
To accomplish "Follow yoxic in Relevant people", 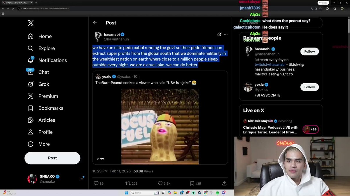I will (x=309, y=87).
